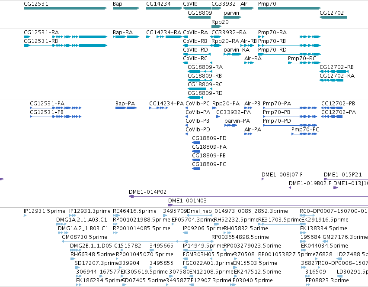Viewport: 368px width, 287px height.
Task: Click transcript Alr-RA
Action: pos(249,63)
